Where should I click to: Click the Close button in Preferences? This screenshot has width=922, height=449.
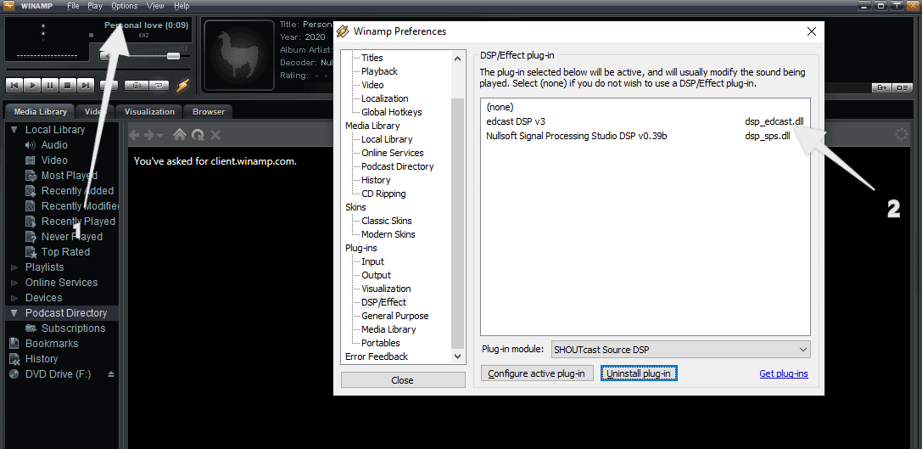pyautogui.click(x=403, y=380)
